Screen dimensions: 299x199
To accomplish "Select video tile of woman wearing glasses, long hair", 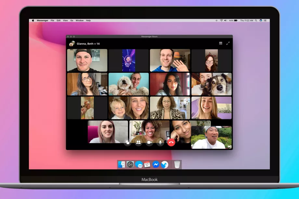I will [x=87, y=84].
